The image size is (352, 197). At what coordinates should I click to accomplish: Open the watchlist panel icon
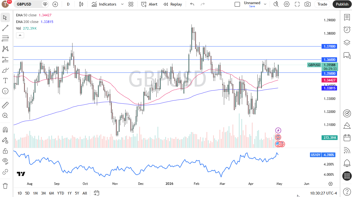point(347,17)
